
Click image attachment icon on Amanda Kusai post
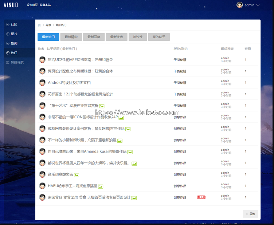click(130, 152)
